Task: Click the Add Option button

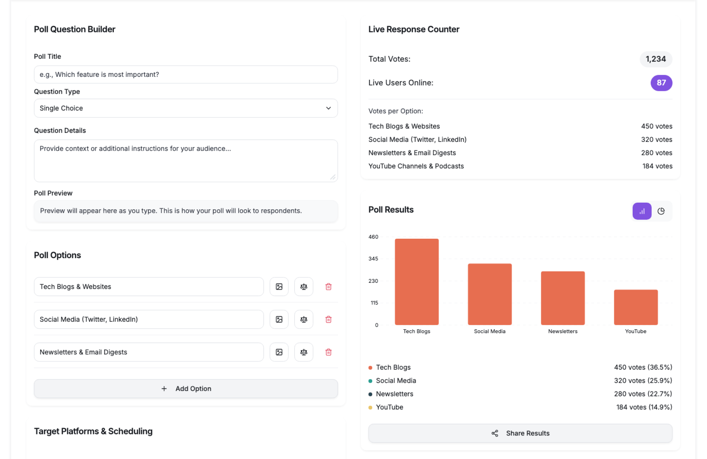Action: pyautogui.click(x=186, y=388)
